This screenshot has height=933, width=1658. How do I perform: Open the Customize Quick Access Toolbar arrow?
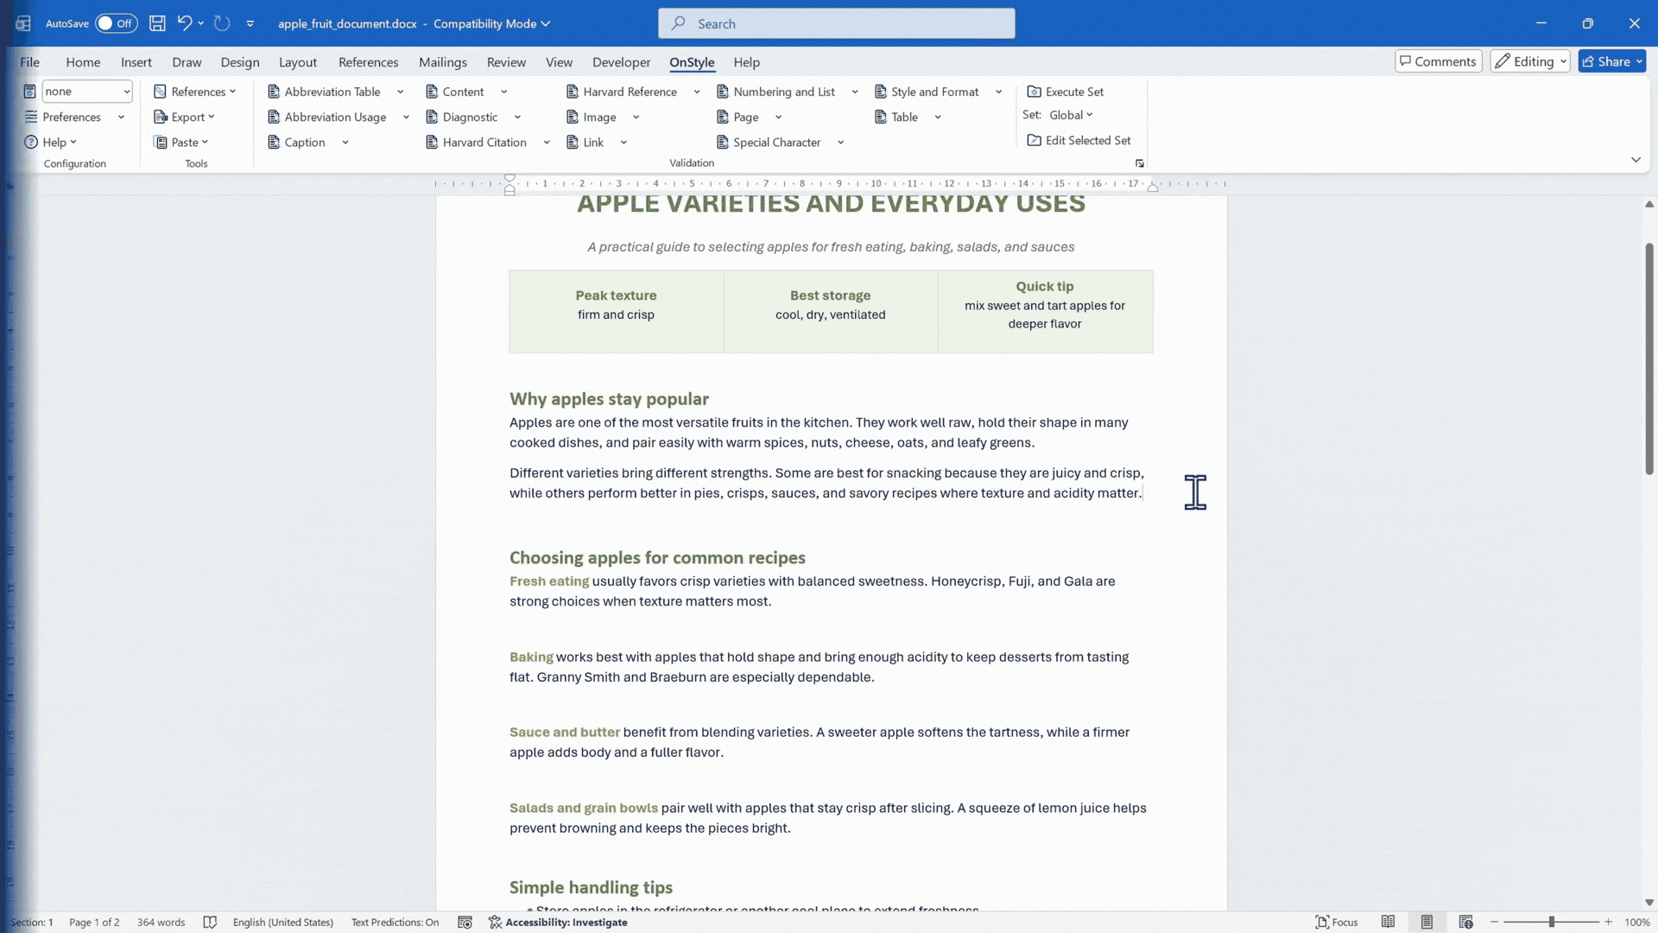[250, 23]
